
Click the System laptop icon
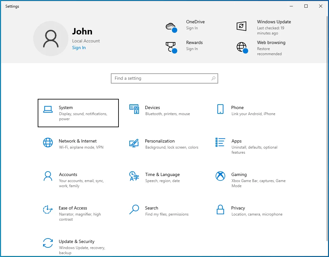point(48,109)
